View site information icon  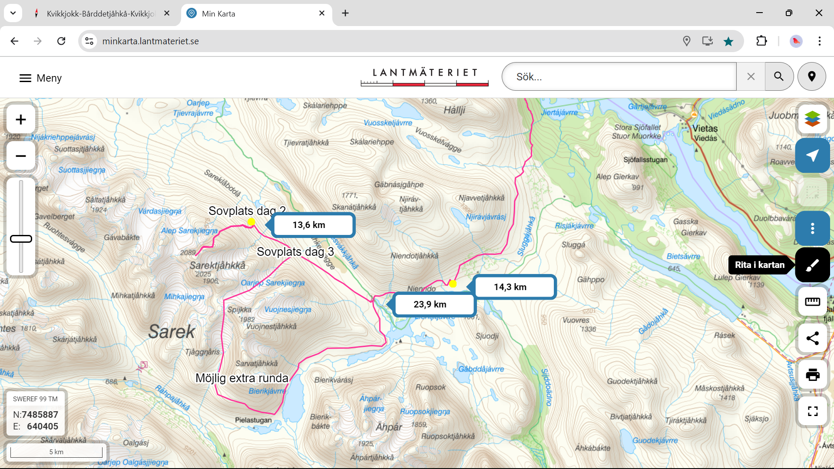(x=89, y=41)
